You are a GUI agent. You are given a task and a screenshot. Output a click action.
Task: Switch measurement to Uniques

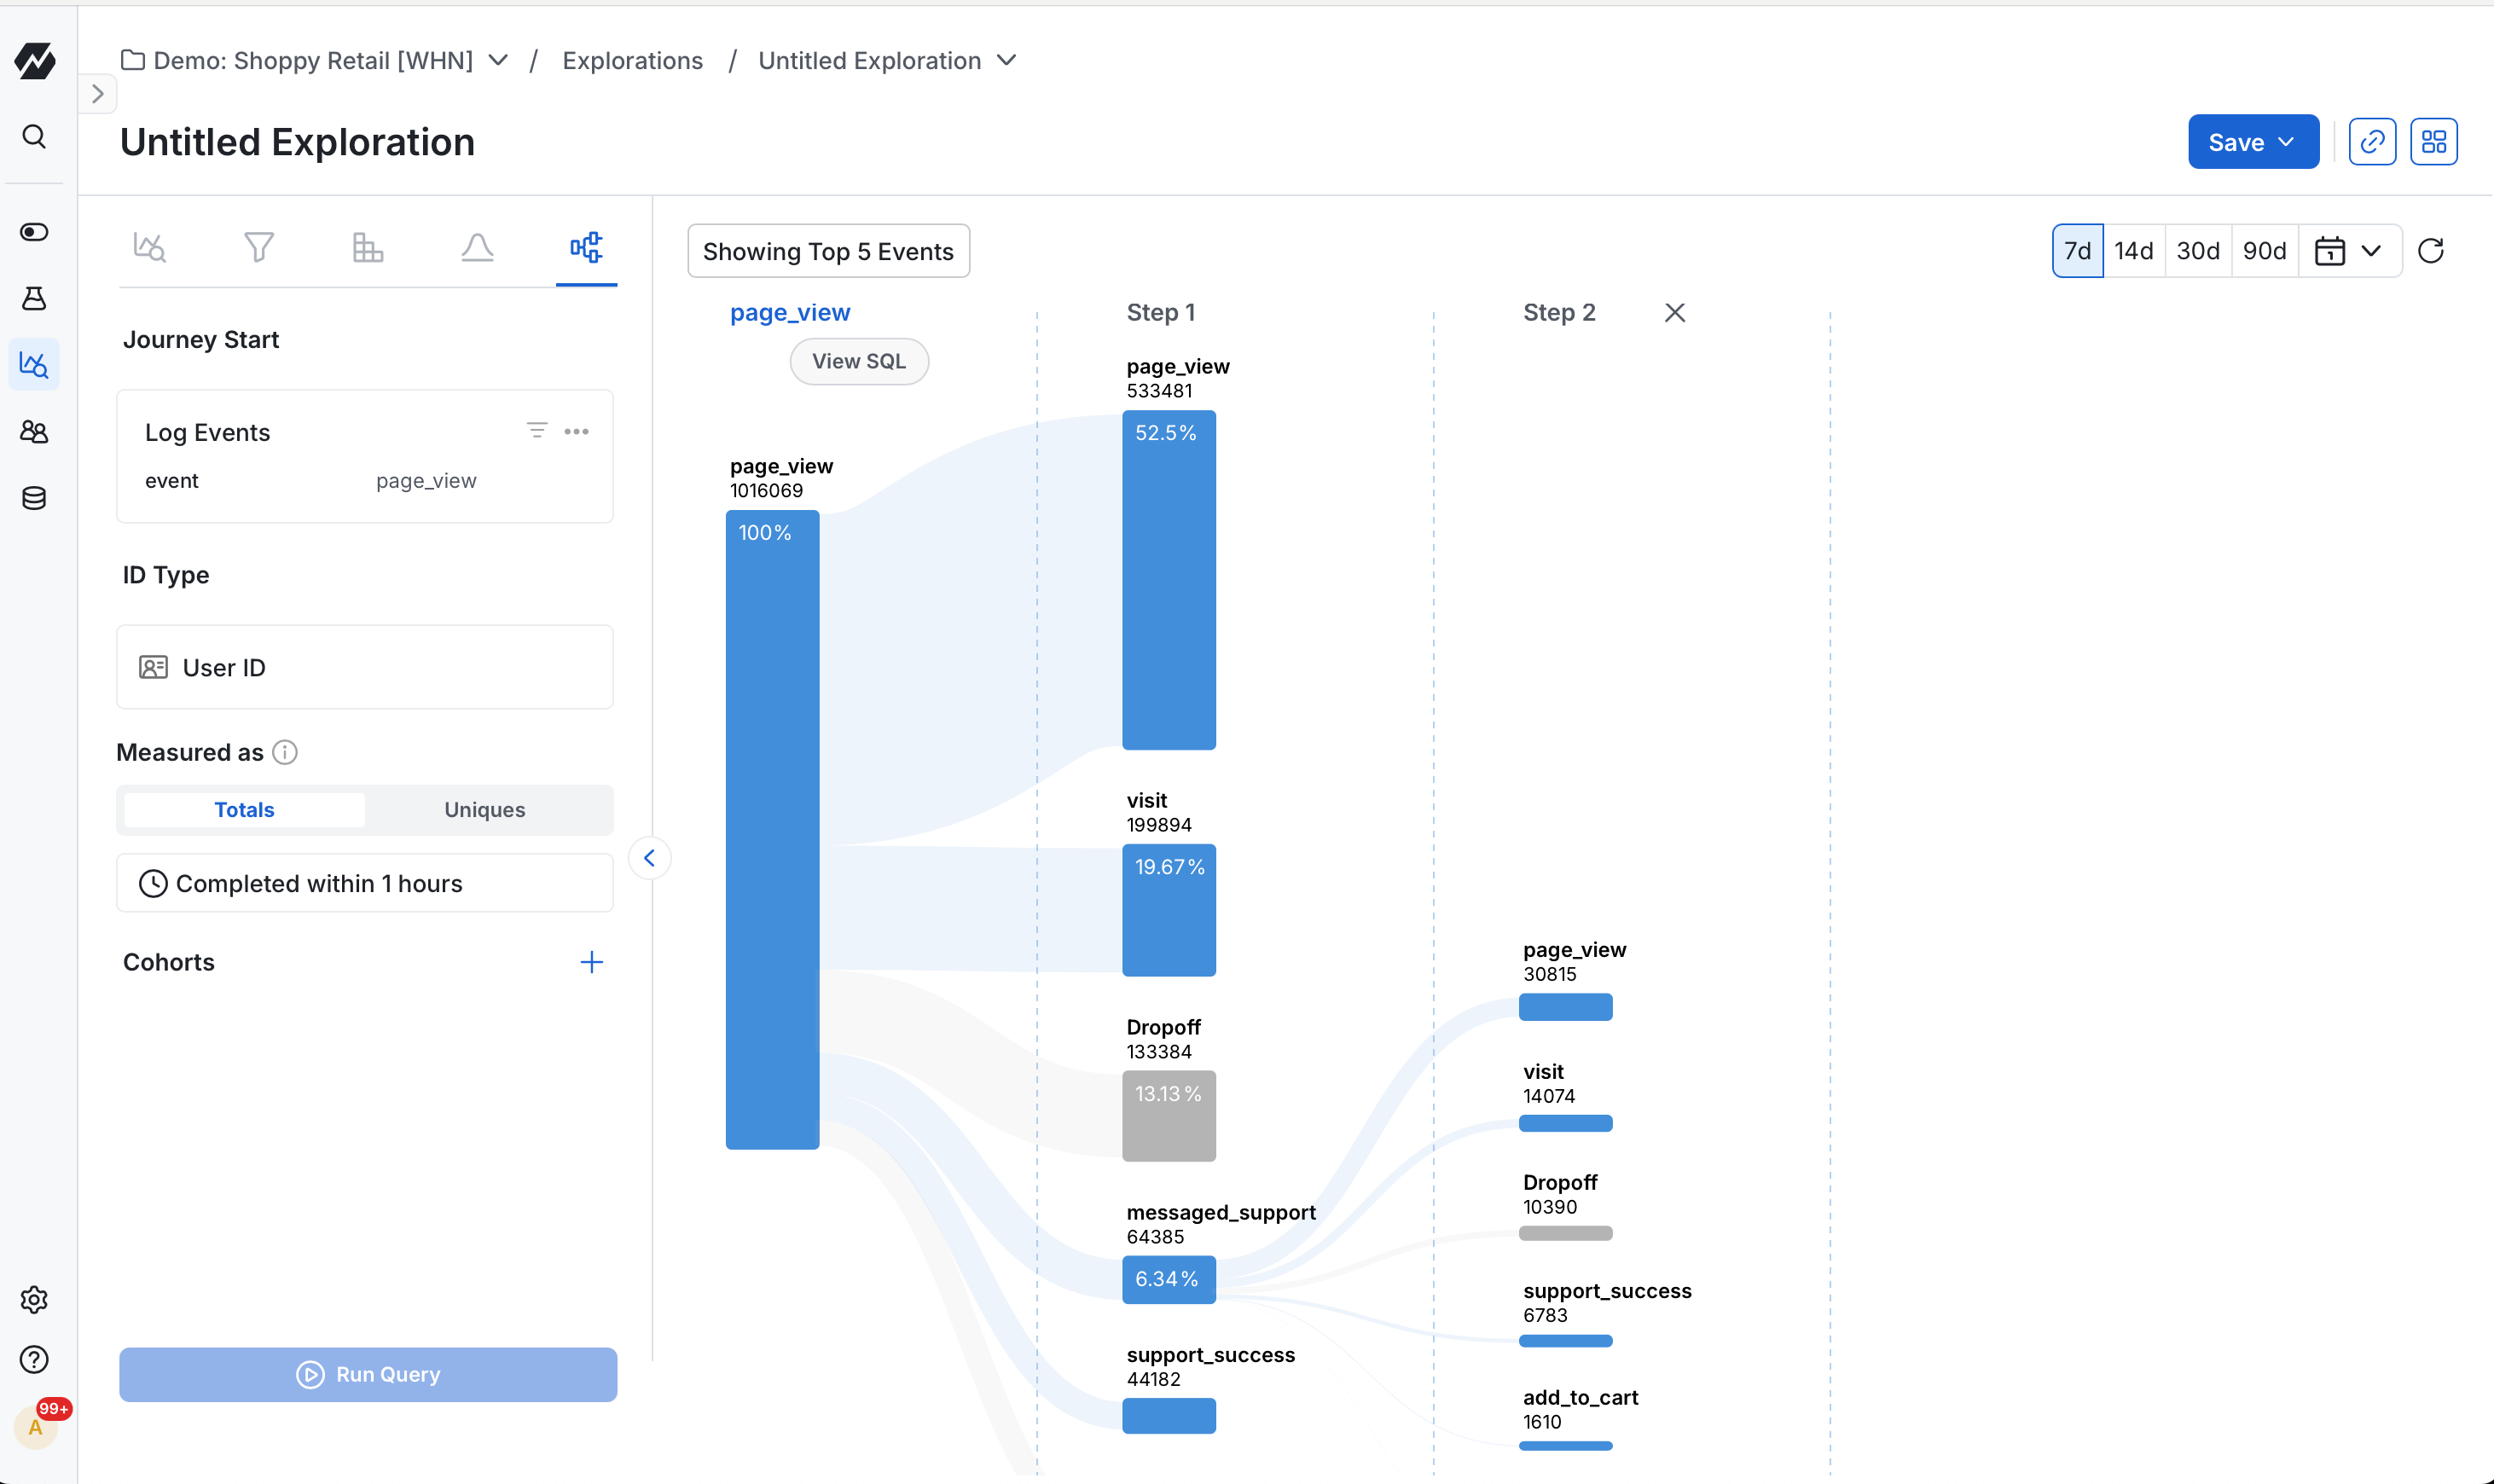[484, 810]
